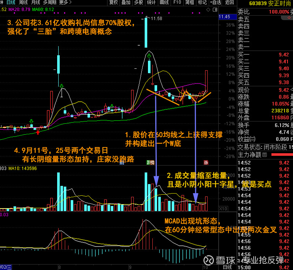
Task: Open F10 company information
Action: point(177,3)
